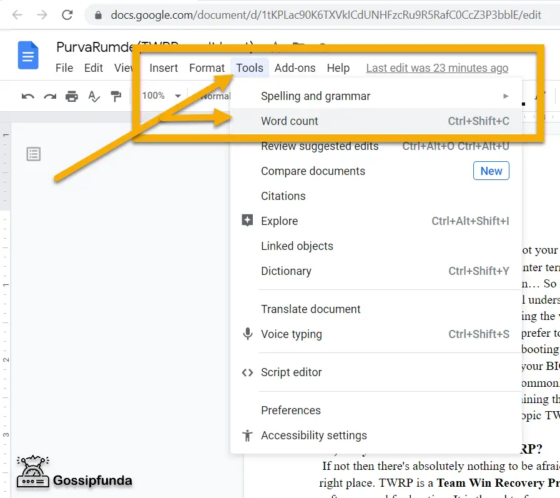Choose Translate document

pos(376,309)
